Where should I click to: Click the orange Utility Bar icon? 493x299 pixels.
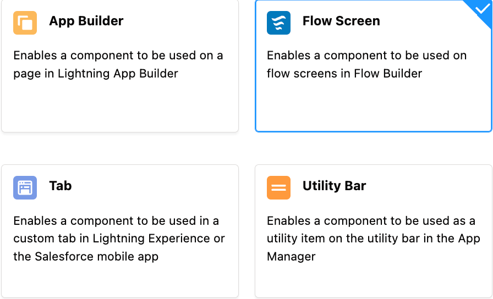coord(278,187)
